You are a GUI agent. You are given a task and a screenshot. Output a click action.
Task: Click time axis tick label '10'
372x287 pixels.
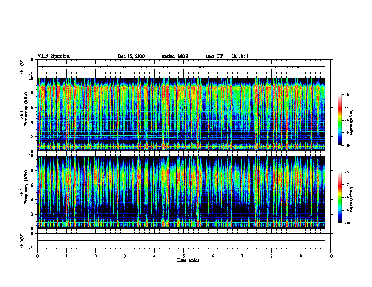click(x=330, y=256)
